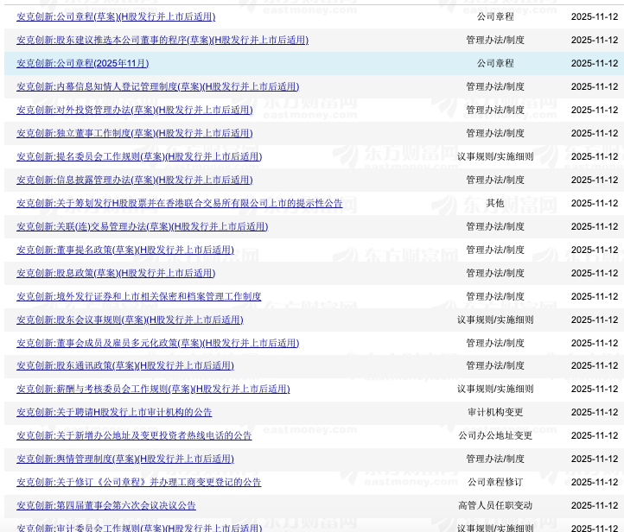The image size is (624, 532).
Task: View the 股息政策 draft announcement
Action: coord(116,273)
